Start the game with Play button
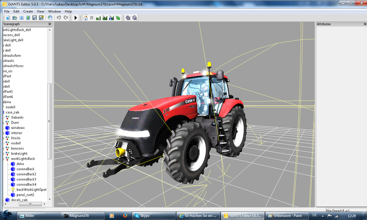The image size is (367, 220). coord(76,18)
